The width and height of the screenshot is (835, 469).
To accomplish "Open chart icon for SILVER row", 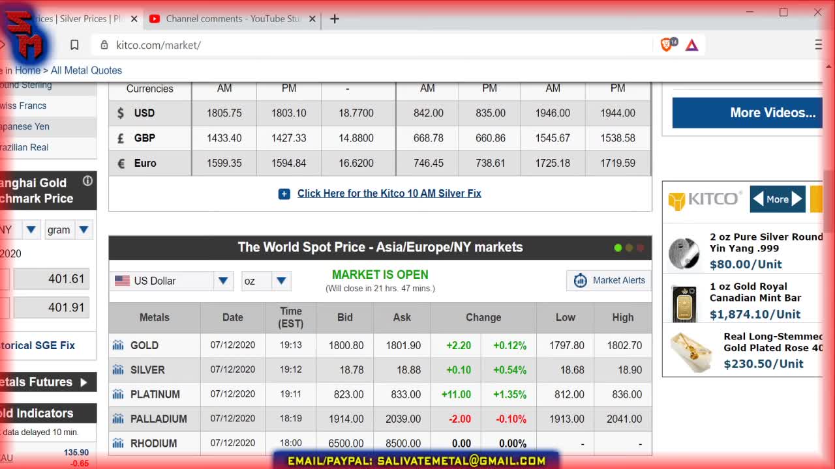I will click(x=118, y=370).
